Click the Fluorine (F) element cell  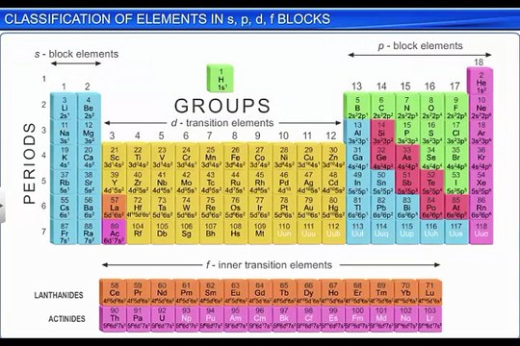click(456, 108)
